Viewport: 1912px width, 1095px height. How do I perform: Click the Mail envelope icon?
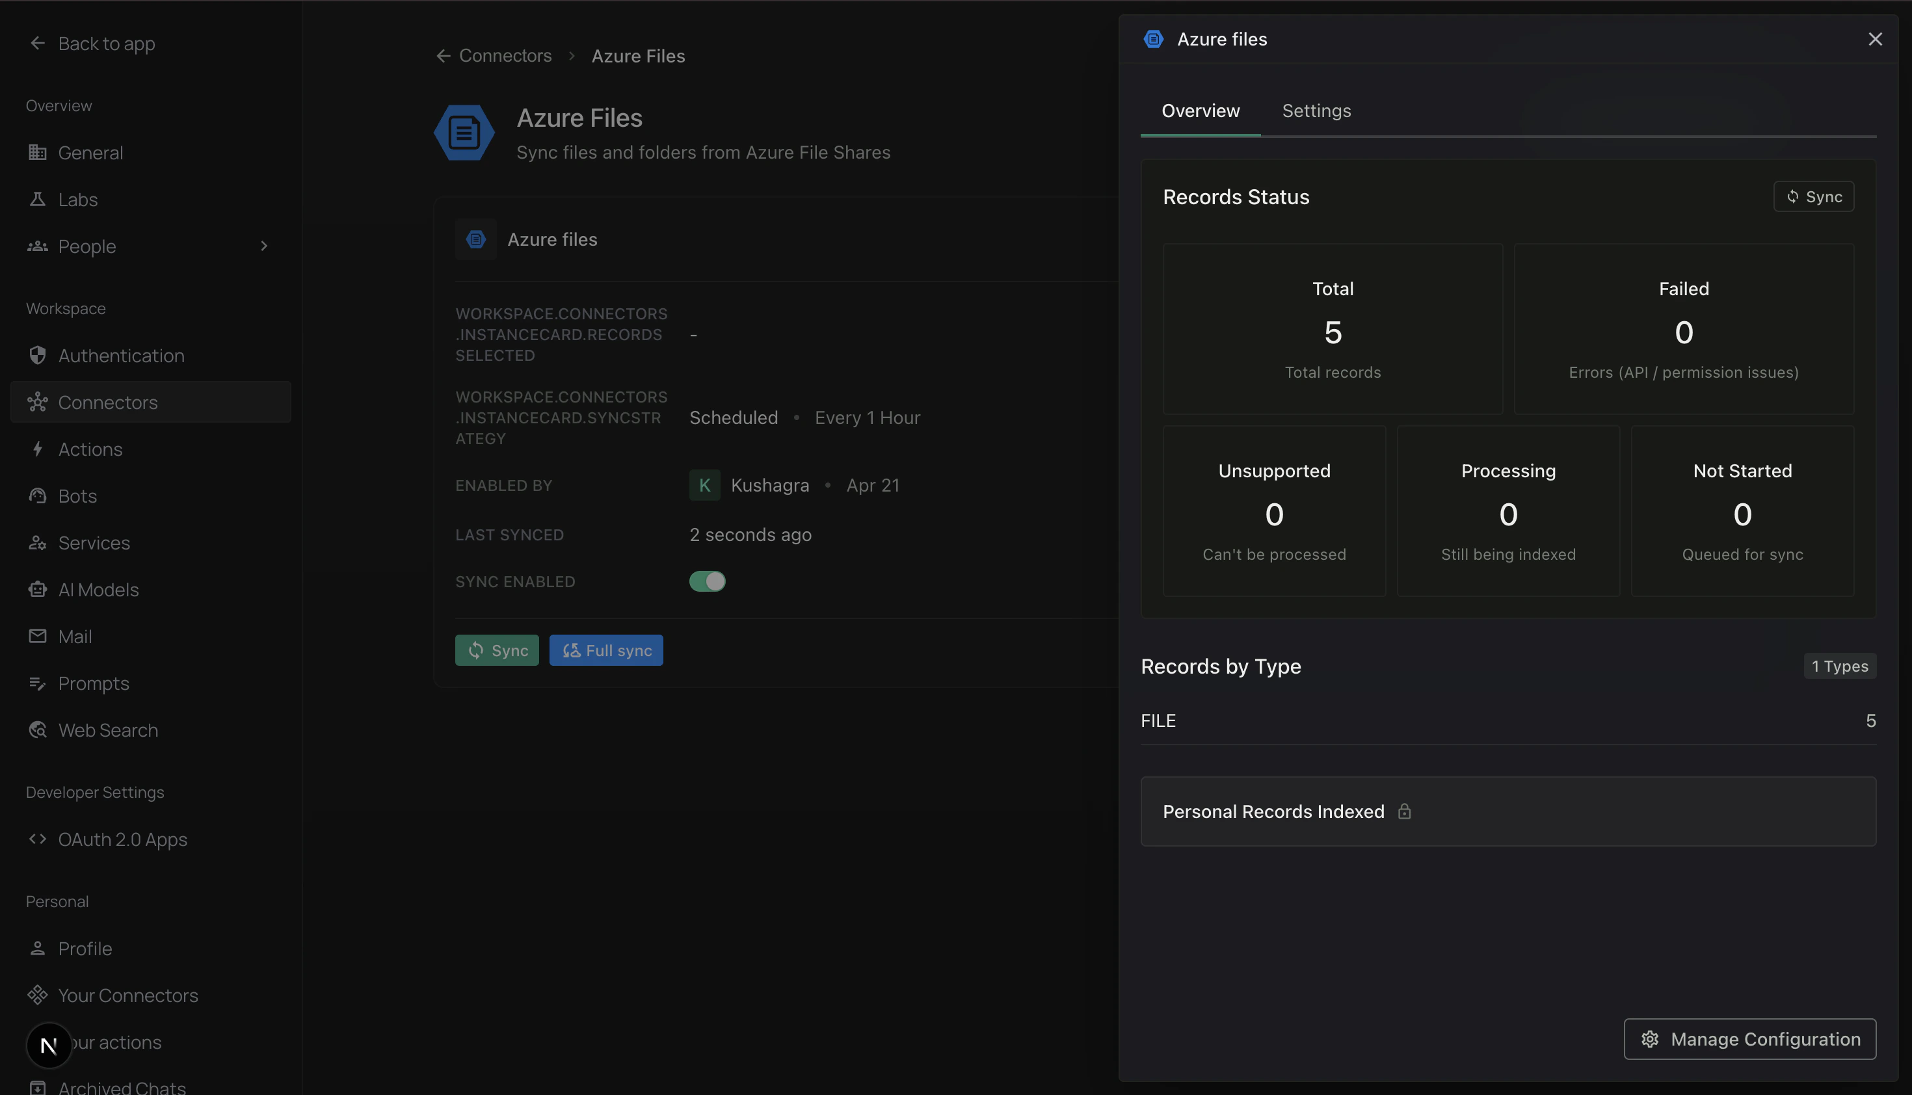38,636
